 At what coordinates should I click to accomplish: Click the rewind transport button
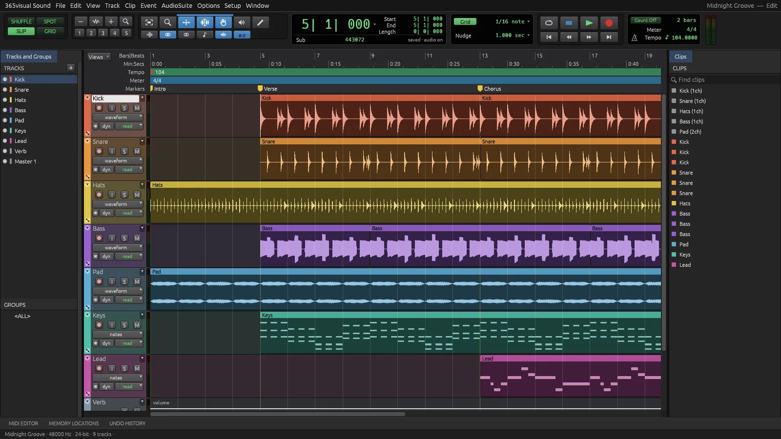(569, 37)
